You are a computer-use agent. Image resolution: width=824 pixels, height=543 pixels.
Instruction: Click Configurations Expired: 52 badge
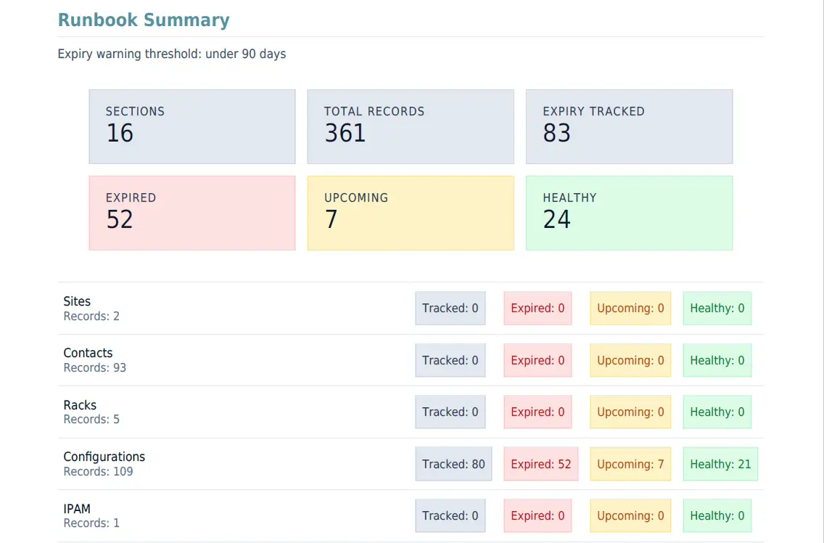tap(541, 464)
